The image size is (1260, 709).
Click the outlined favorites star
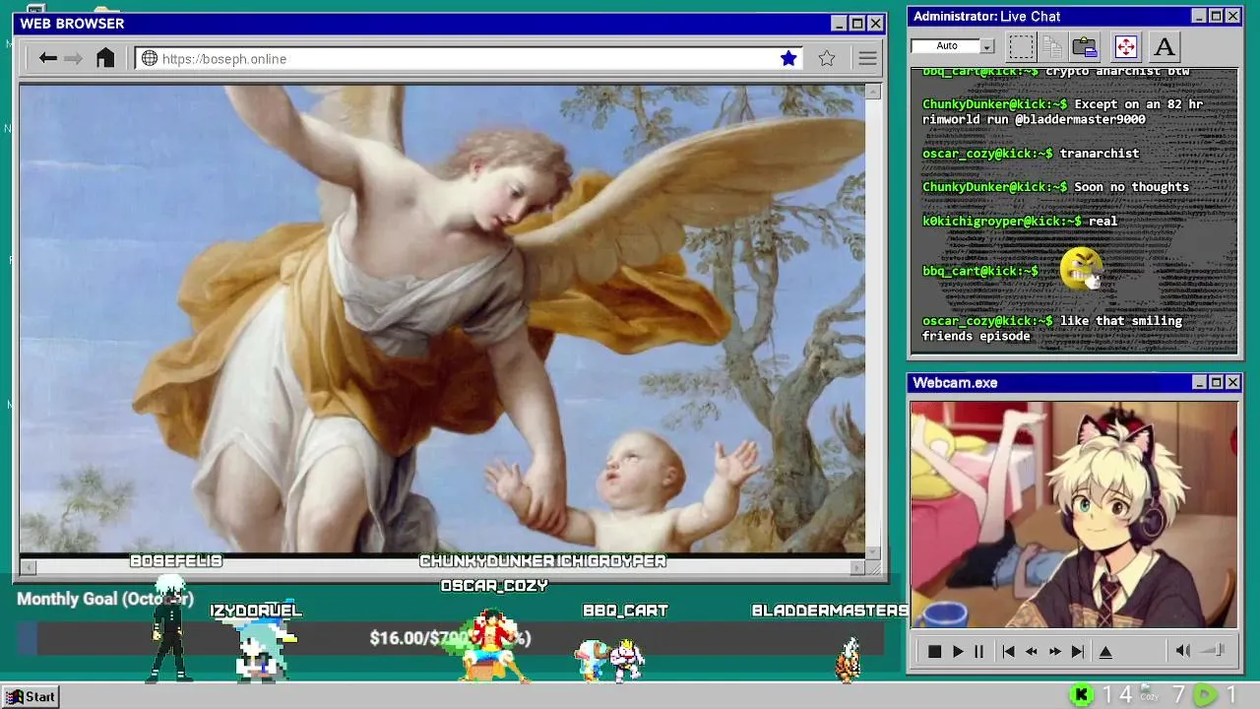click(827, 58)
